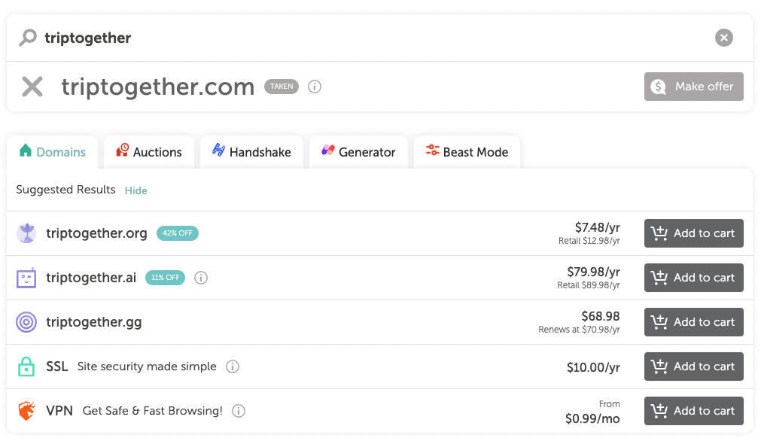Add triptogether.ai to cart

693,278
